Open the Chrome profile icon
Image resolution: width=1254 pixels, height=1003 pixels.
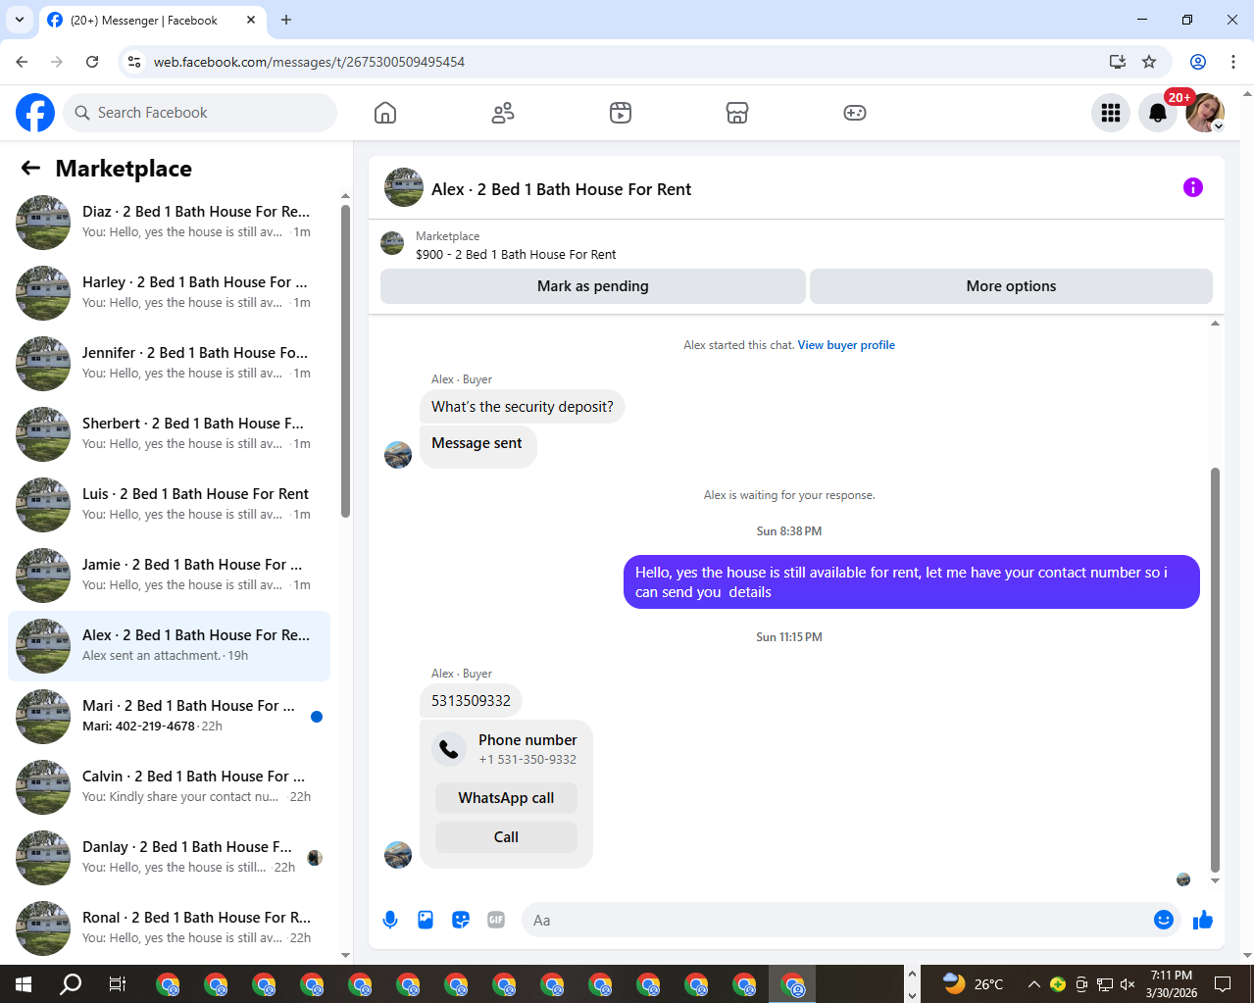[x=1198, y=62]
